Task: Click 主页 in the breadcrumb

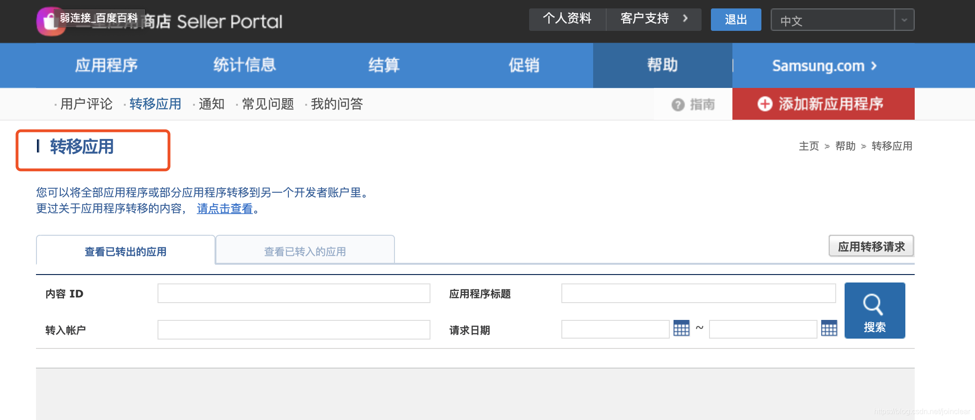Action: [x=809, y=146]
